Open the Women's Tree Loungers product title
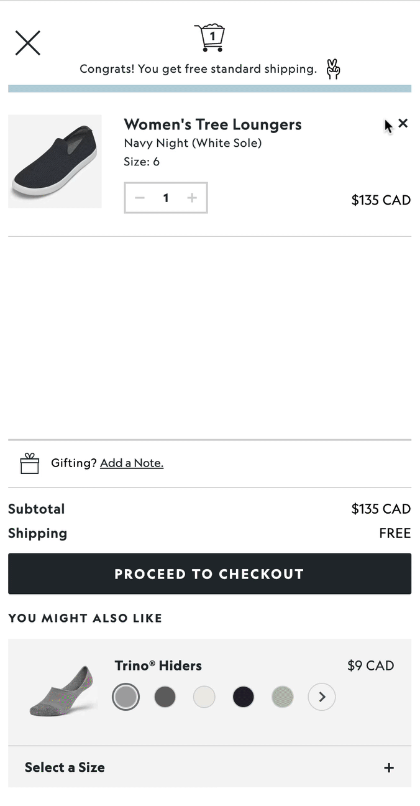The height and width of the screenshot is (806, 420). tap(212, 124)
